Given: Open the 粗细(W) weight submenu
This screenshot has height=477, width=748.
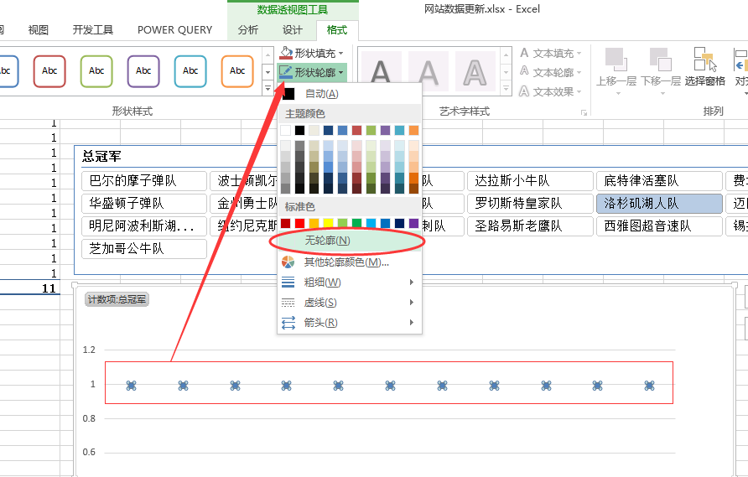Looking at the screenshot, I should tap(350, 283).
